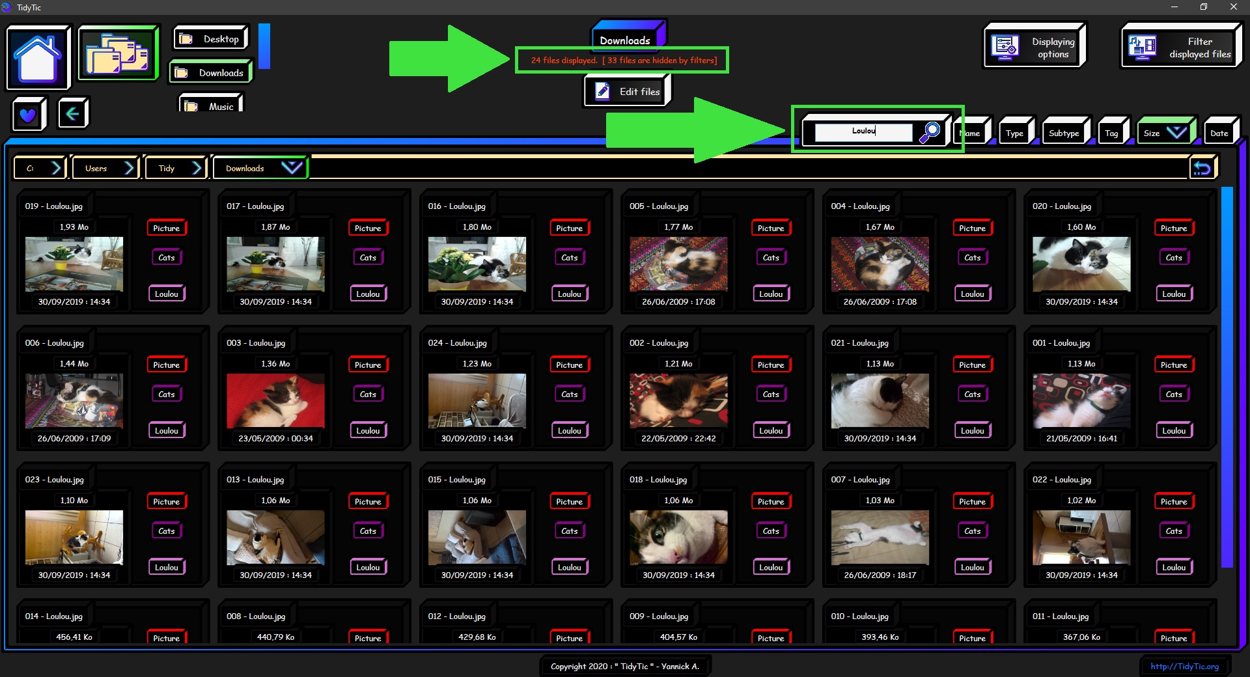
Task: Click file name 021 - Loulou.jpg
Action: pyautogui.click(x=859, y=343)
